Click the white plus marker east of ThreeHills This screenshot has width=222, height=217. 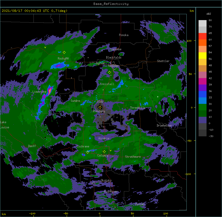[x=158, y=97]
